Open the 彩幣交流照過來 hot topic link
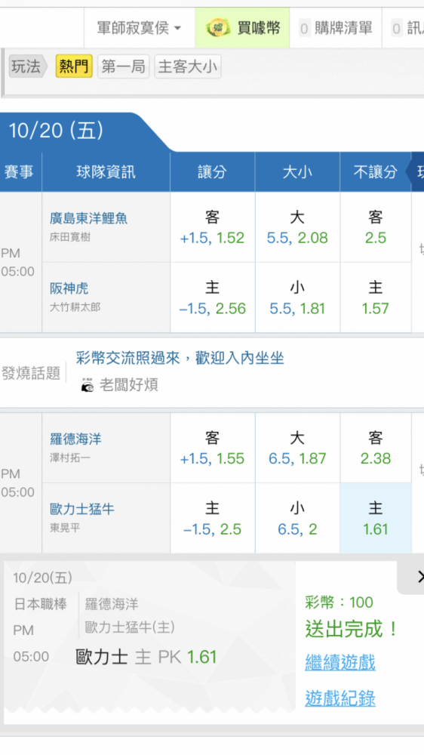 click(x=180, y=358)
